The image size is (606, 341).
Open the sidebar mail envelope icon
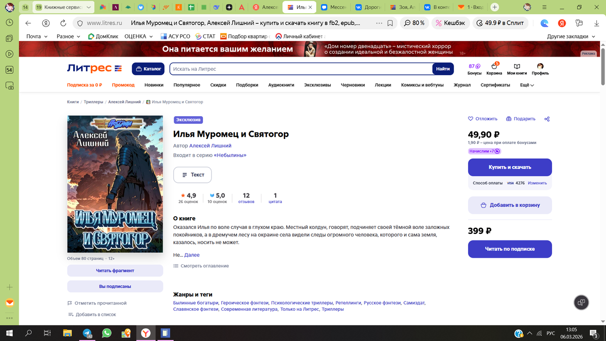coord(9,303)
